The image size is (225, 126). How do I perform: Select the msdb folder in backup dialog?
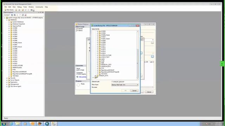coord(102,63)
